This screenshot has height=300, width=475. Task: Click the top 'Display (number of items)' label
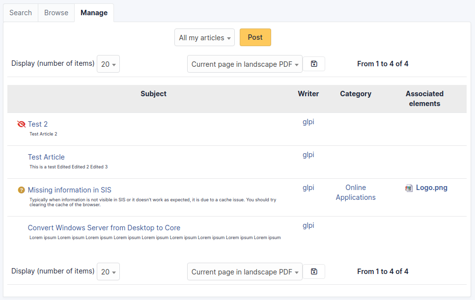coord(53,63)
